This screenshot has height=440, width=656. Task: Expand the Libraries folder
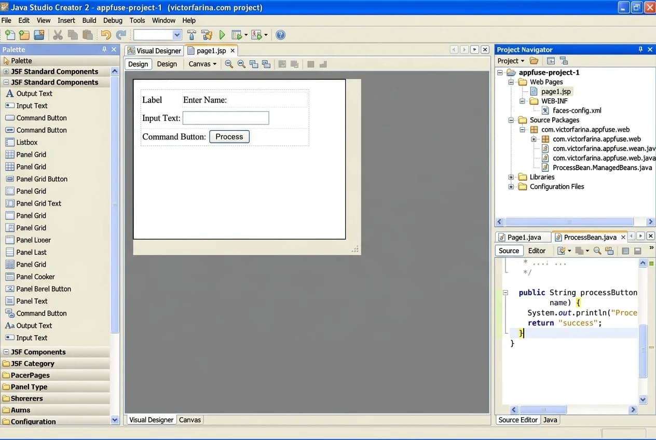[511, 177]
